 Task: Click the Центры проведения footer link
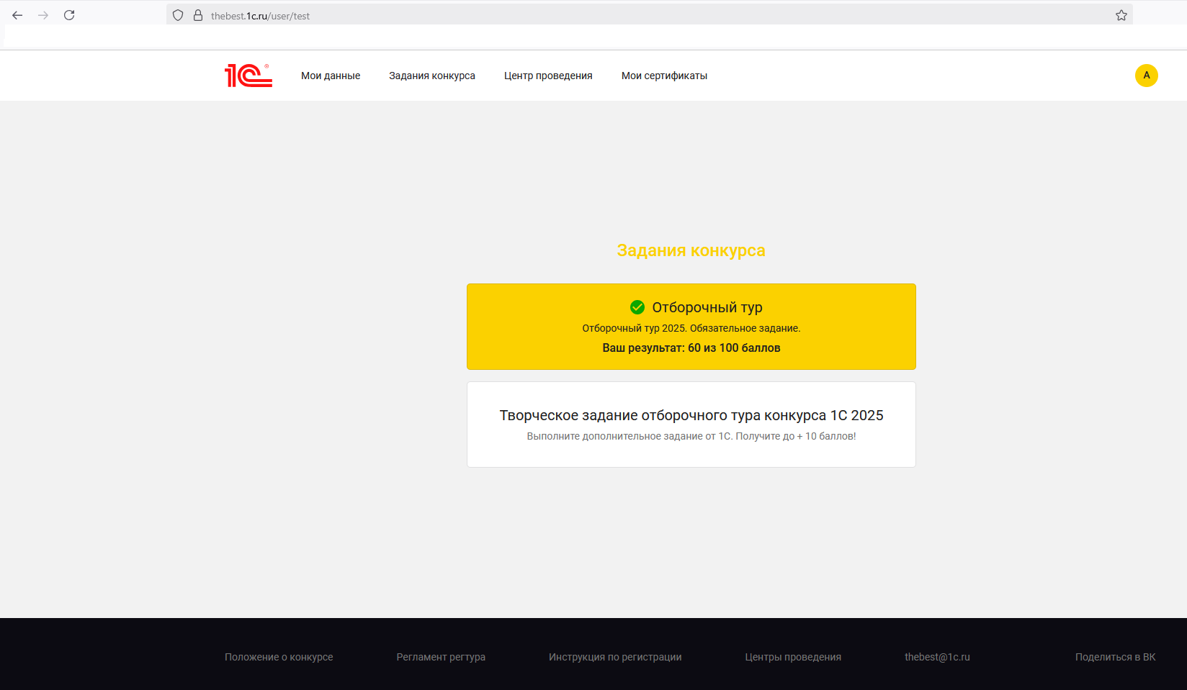point(793,657)
